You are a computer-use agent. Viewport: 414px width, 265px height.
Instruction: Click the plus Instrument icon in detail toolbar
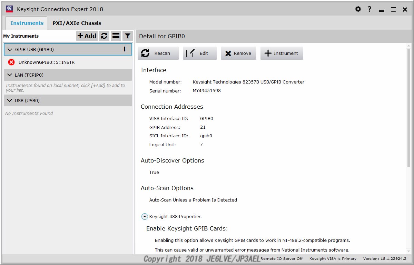coord(268,53)
